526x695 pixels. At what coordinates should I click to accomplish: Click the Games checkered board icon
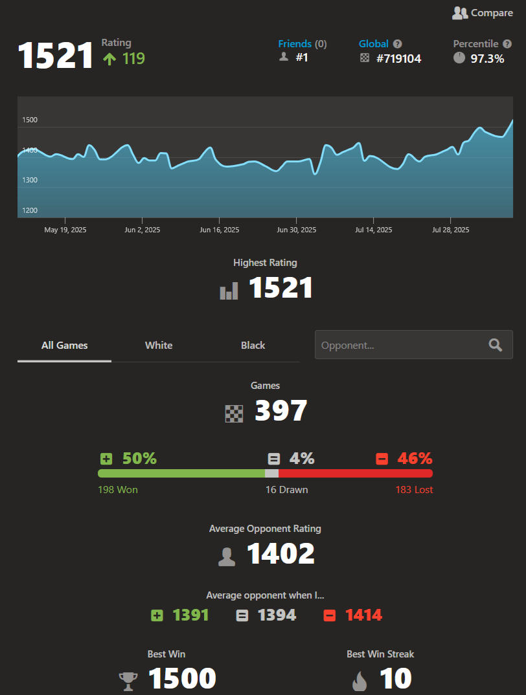234,414
